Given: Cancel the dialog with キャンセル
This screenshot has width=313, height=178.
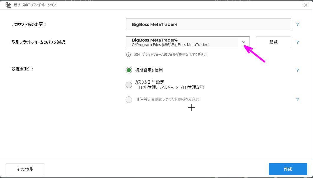Looking at the screenshot, I should [x=25, y=169].
